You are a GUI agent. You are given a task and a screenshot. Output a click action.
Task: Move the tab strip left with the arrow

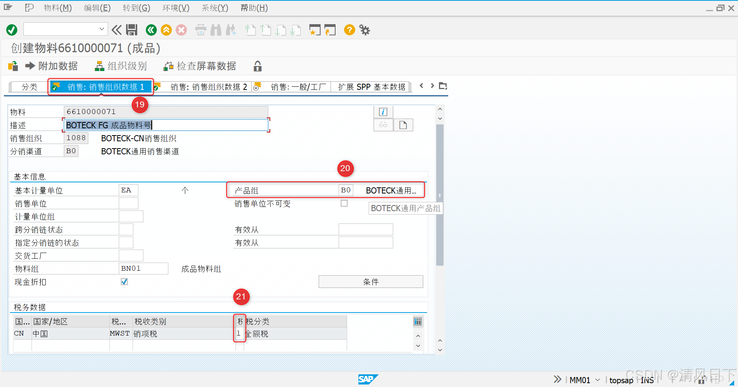(422, 86)
